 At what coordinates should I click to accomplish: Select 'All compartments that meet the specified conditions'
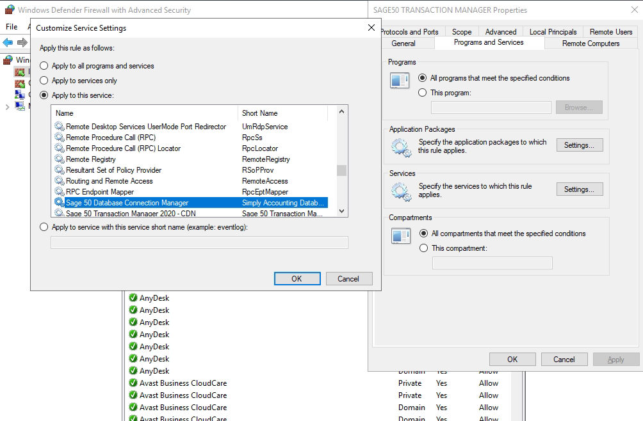pyautogui.click(x=423, y=234)
